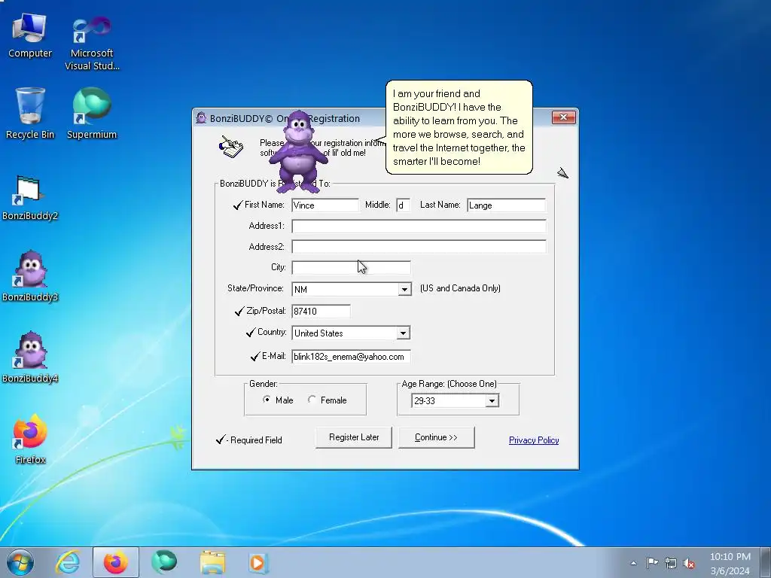771x578 pixels.
Task: Click Bonzi's yellow speech bubble
Action: (x=459, y=127)
